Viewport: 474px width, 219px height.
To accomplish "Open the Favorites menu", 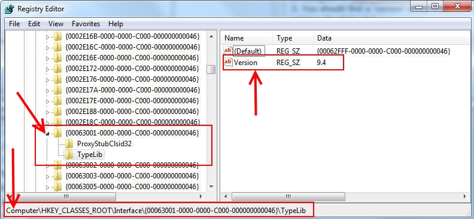I will click(86, 24).
